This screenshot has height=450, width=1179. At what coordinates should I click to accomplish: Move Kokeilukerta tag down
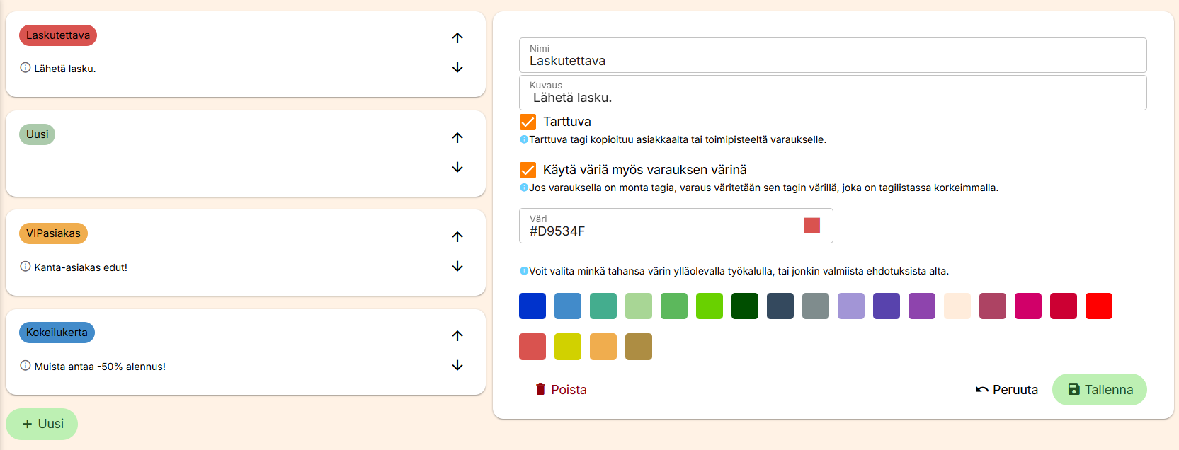click(457, 365)
